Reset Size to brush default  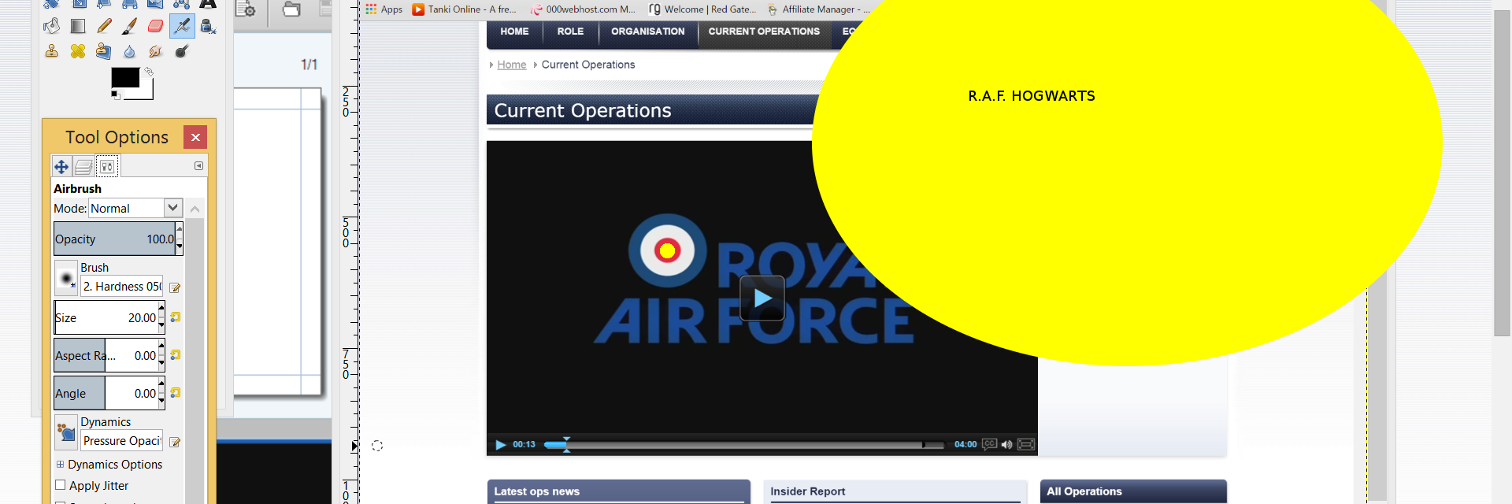point(175,317)
